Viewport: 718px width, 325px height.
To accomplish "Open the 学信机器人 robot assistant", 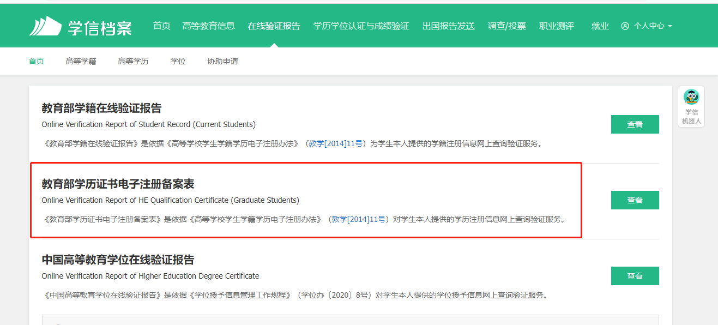I will point(691,107).
